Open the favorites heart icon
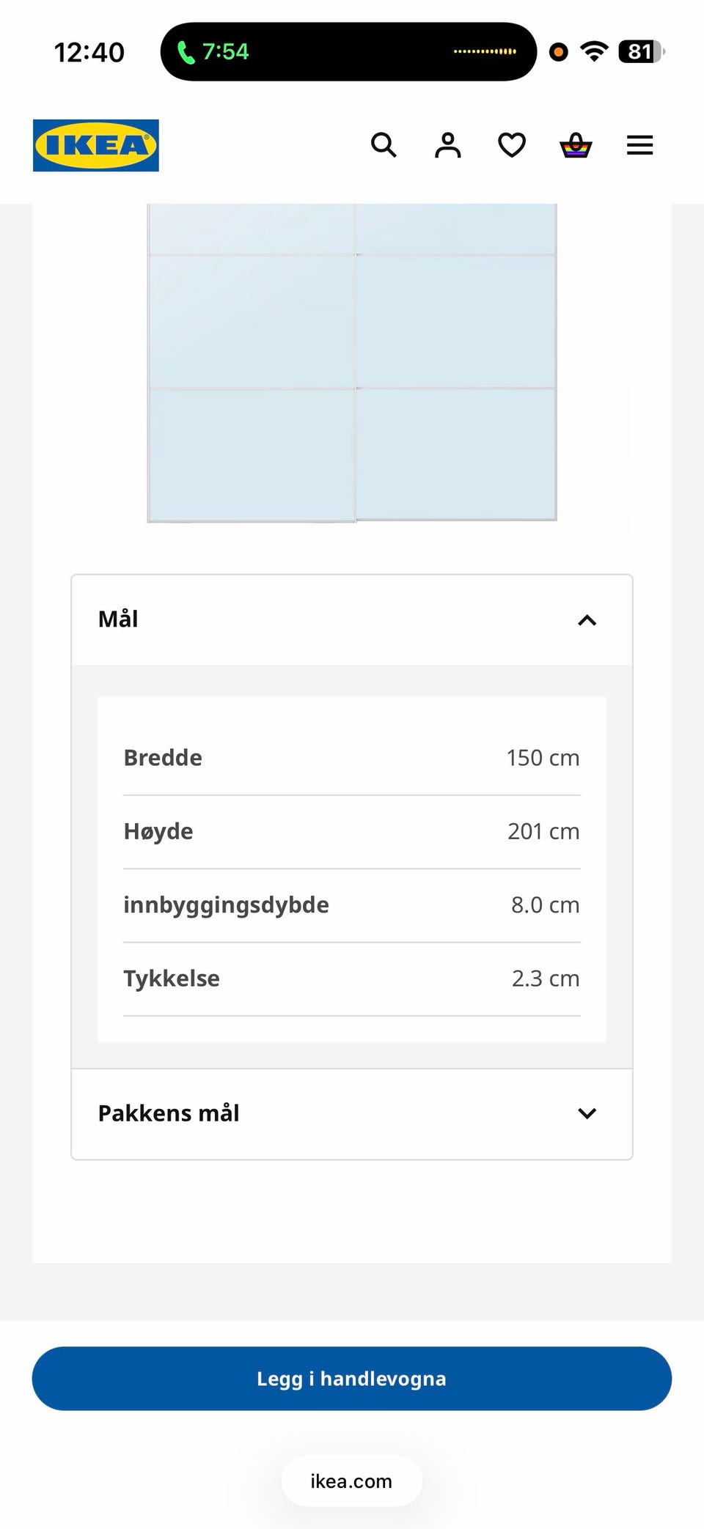The height and width of the screenshot is (1529, 704). (512, 145)
